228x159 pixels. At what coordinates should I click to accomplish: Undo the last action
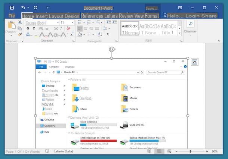(x=23, y=7)
